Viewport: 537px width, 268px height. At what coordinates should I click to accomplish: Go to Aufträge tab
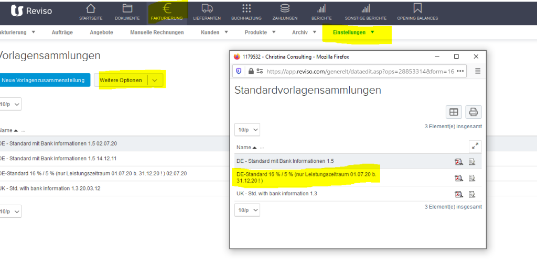(x=62, y=32)
